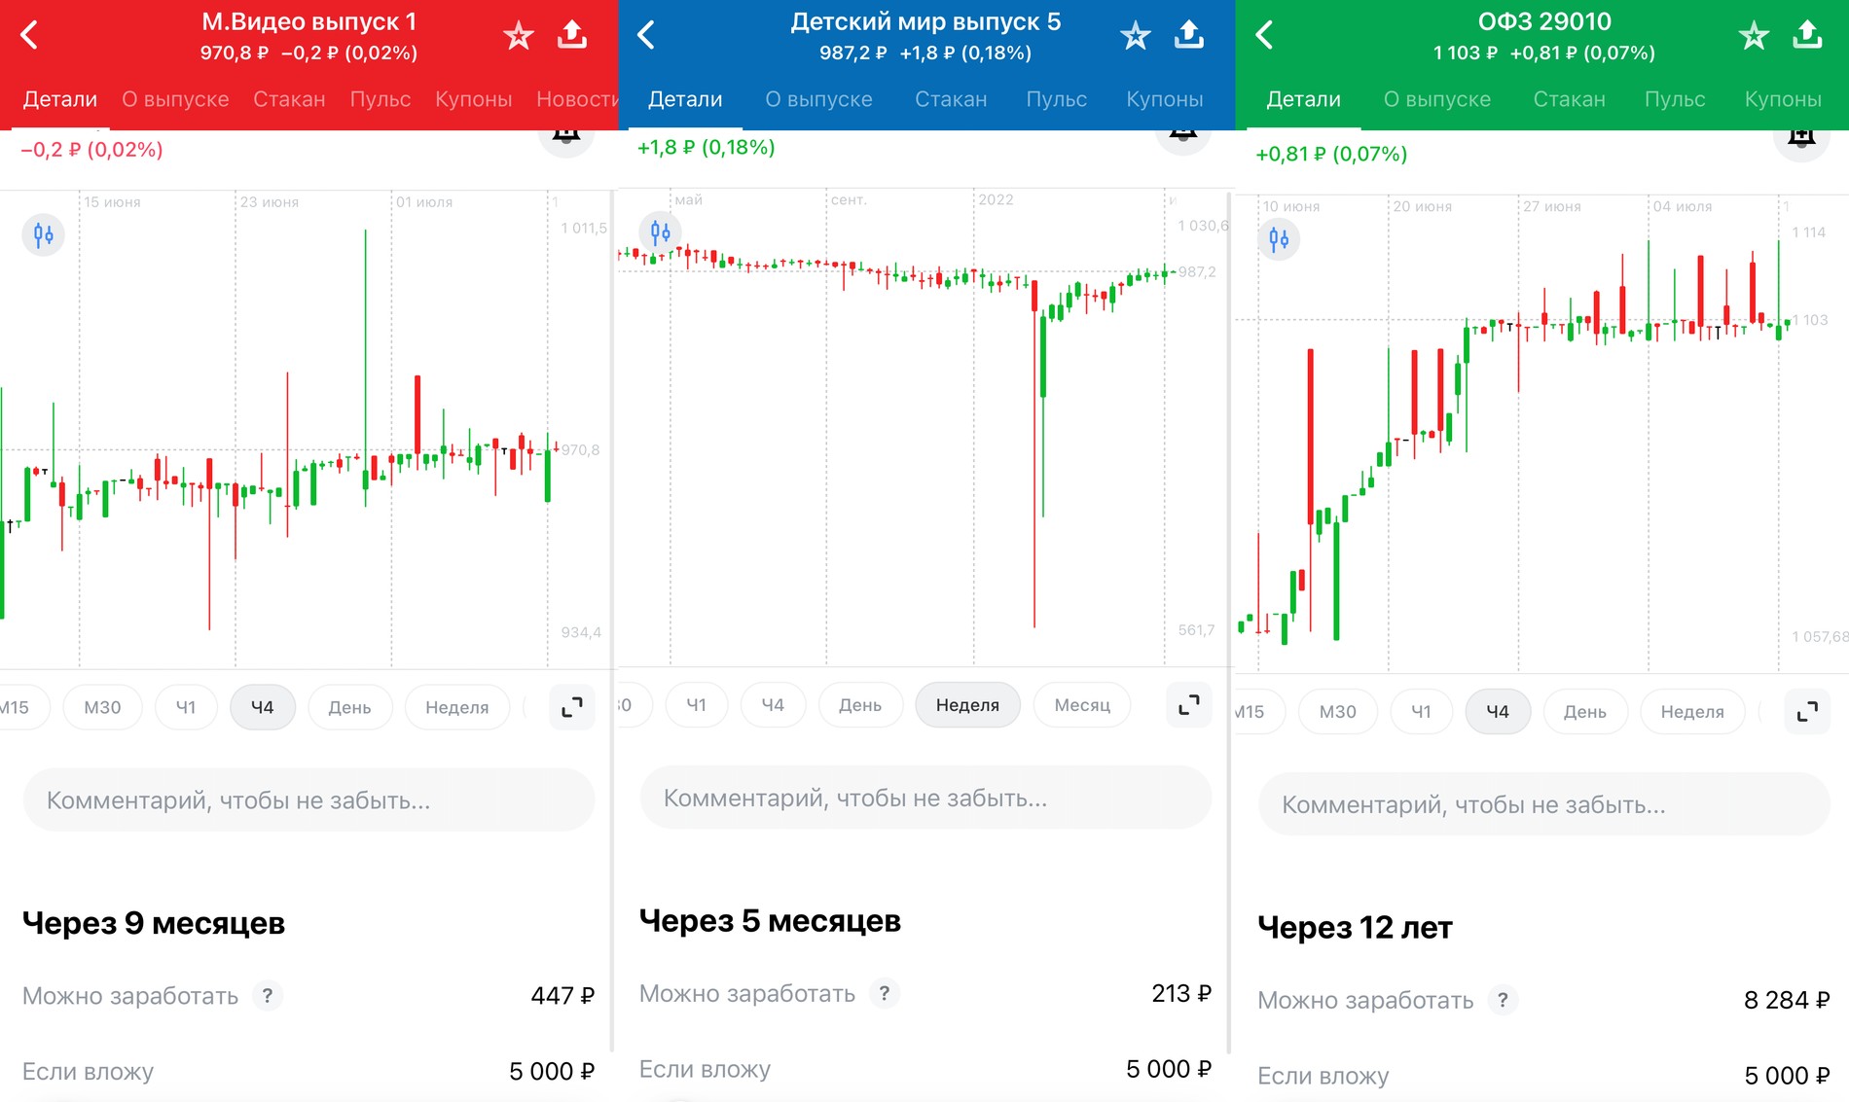
Task: Share the ОФЗ 29010 bond
Action: pyautogui.click(x=1806, y=35)
